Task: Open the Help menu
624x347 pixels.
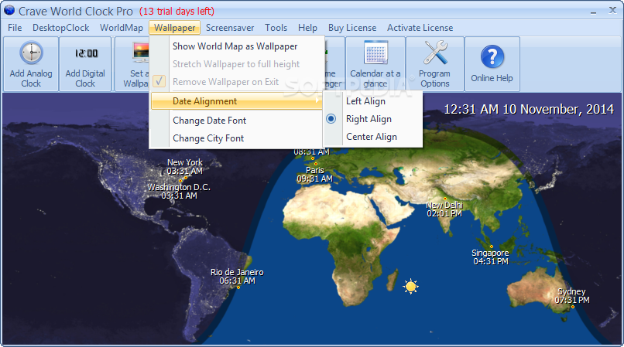Action: (x=307, y=28)
